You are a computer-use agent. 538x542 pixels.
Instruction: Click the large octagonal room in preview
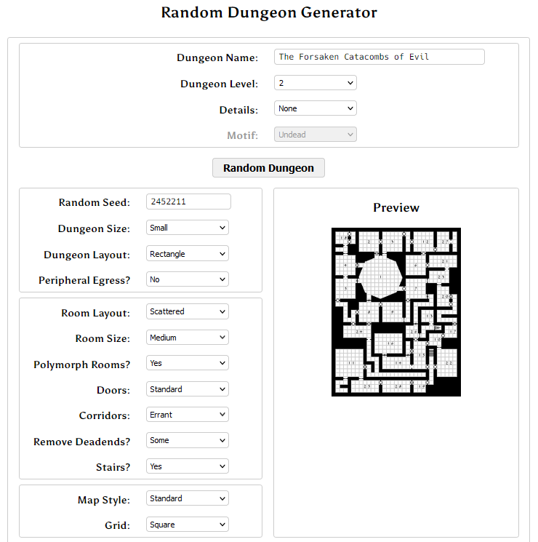(x=380, y=277)
